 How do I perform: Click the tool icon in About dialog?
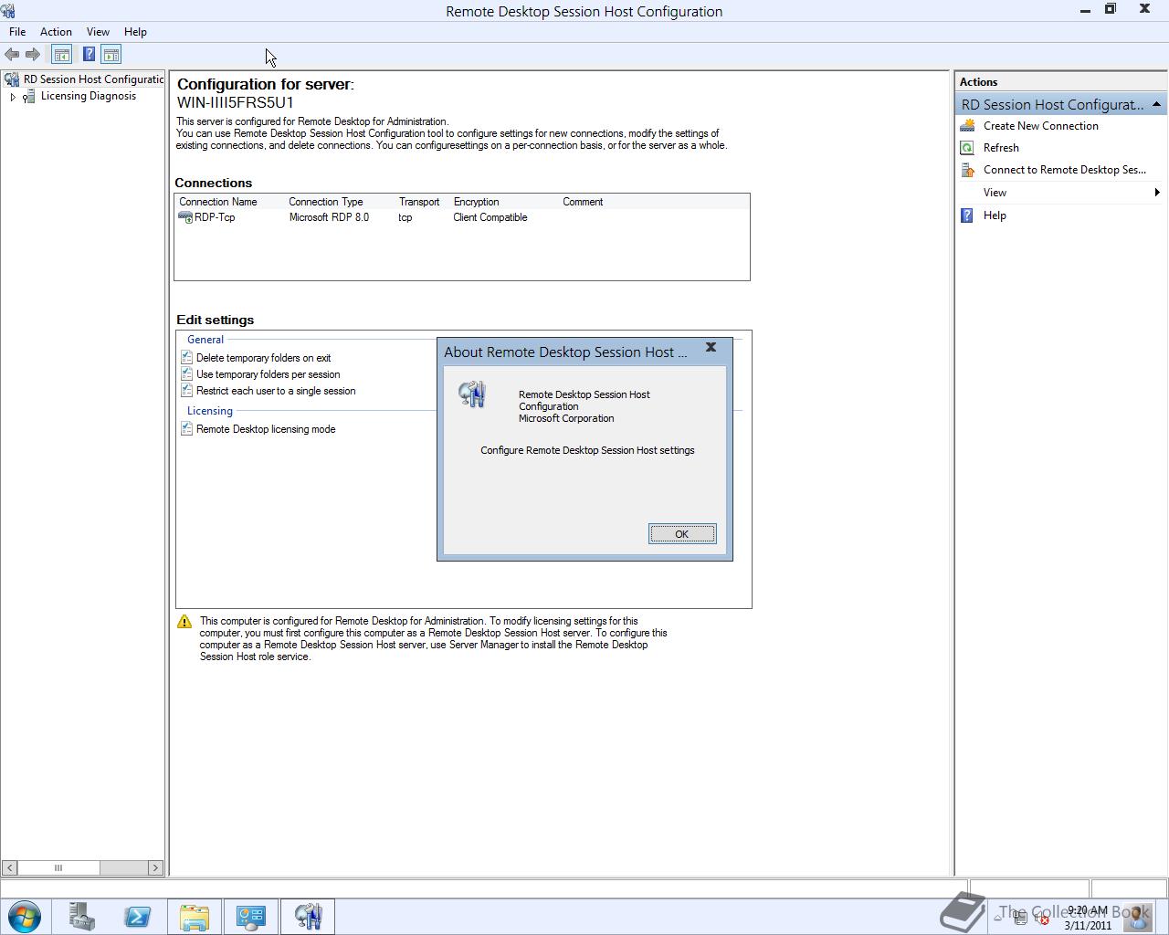(x=472, y=394)
